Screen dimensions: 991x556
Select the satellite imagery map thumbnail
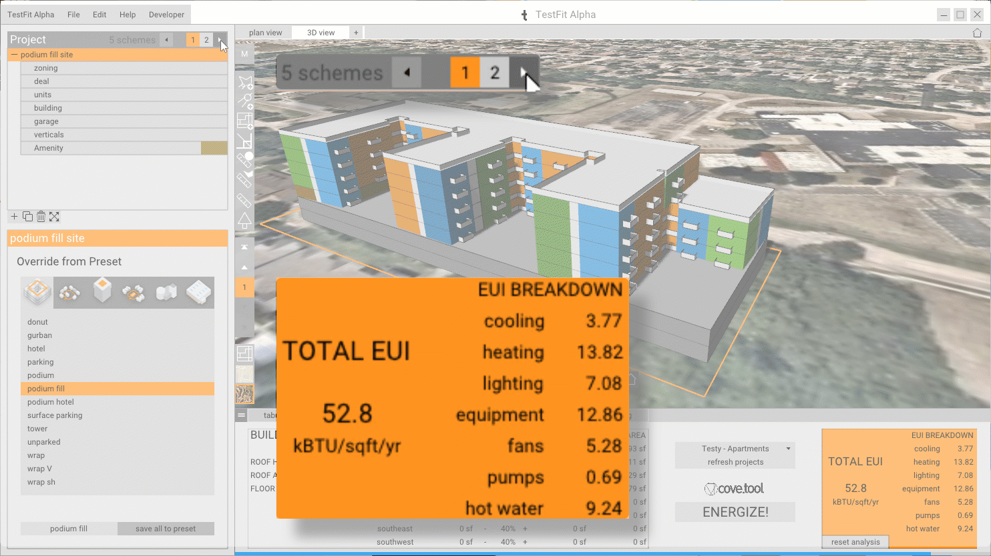244,394
